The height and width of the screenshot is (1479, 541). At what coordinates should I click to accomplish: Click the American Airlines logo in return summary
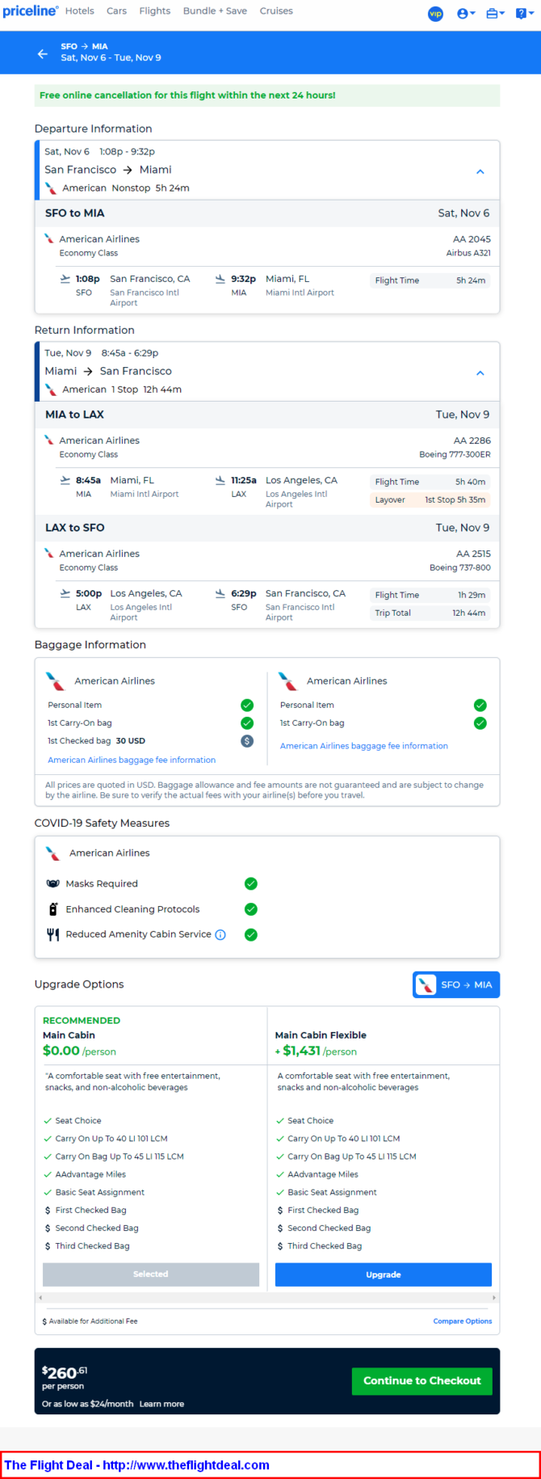point(51,390)
